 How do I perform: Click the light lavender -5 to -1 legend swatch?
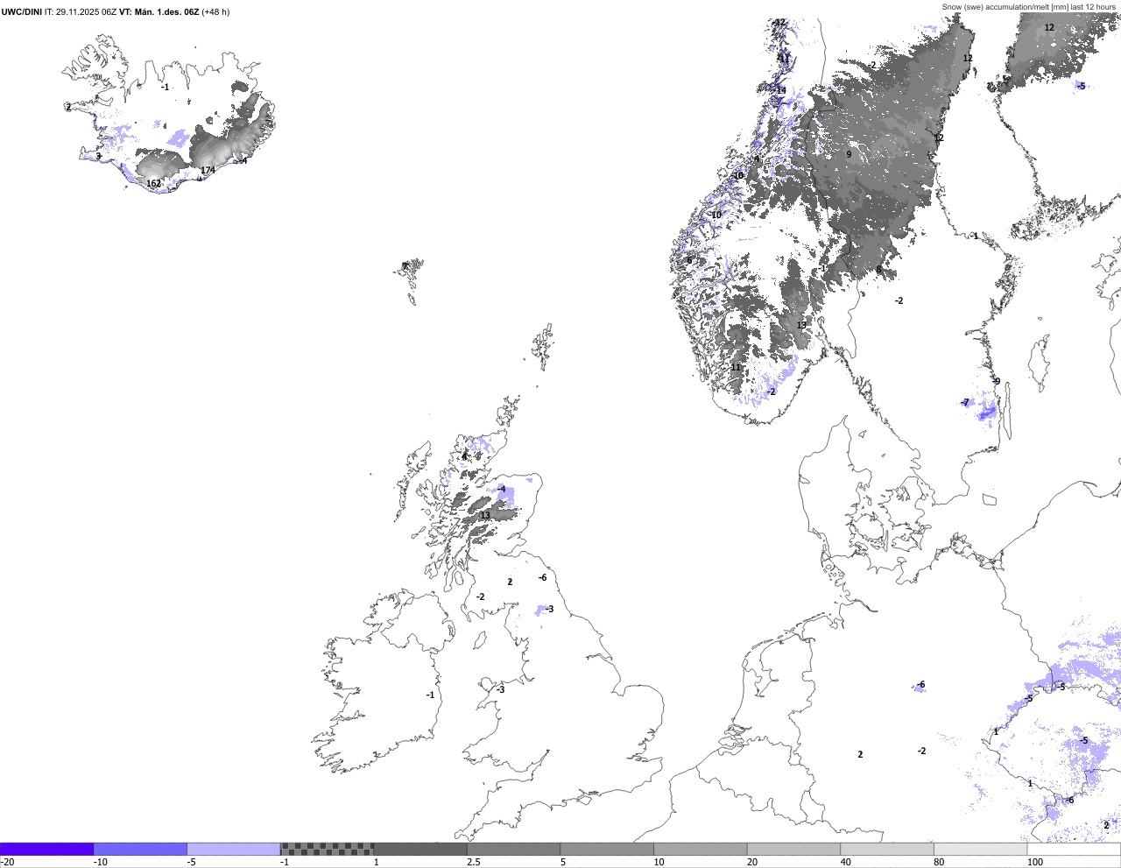[234, 849]
